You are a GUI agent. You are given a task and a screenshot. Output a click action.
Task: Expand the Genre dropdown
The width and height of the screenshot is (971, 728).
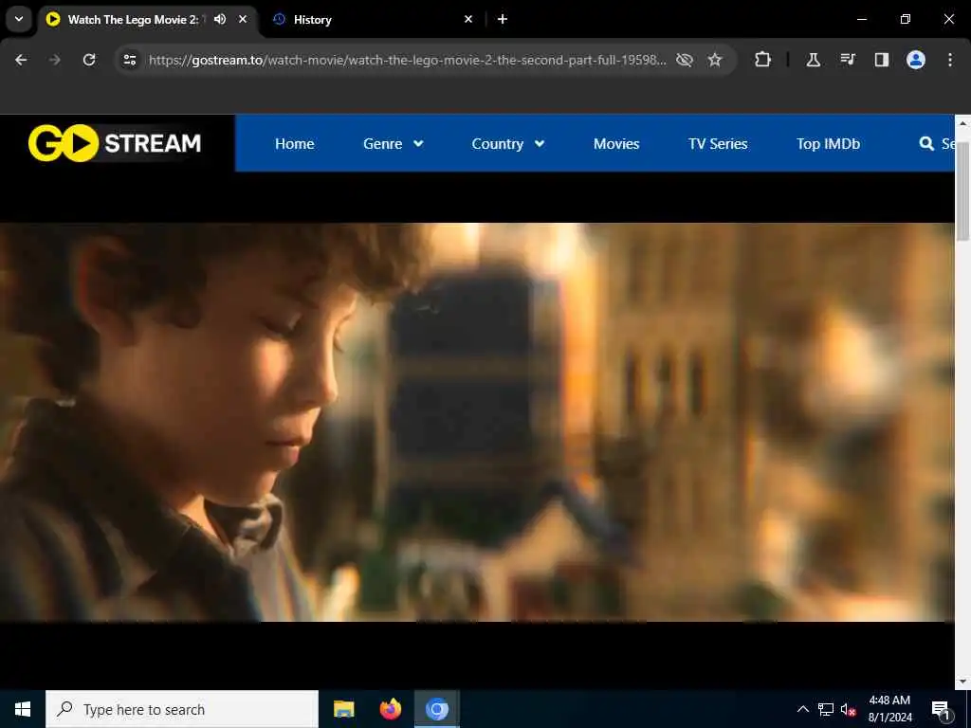point(394,144)
